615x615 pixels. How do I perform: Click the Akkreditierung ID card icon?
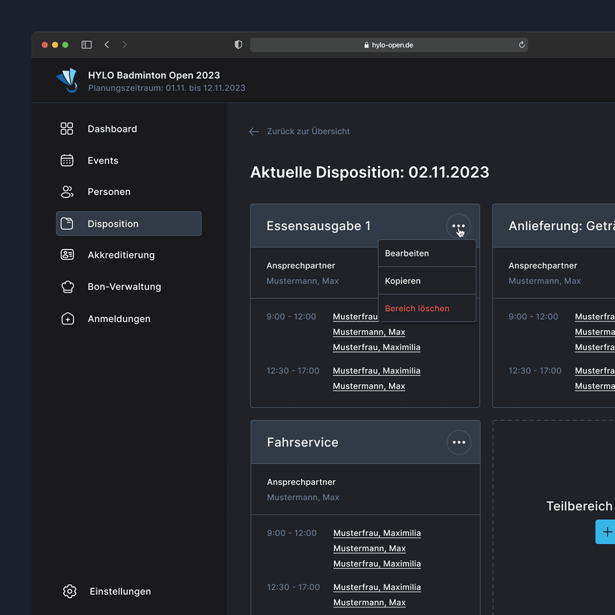pos(67,255)
